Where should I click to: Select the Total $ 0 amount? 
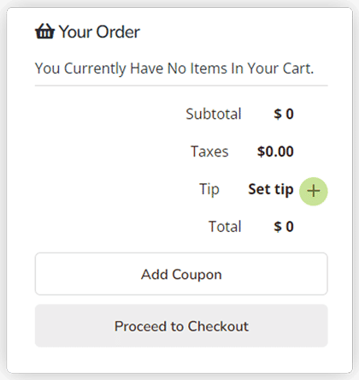tap(284, 227)
